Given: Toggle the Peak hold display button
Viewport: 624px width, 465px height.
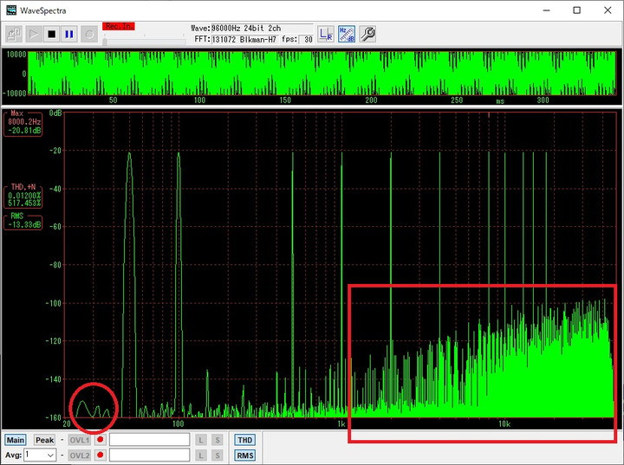Looking at the screenshot, I should click(44, 440).
